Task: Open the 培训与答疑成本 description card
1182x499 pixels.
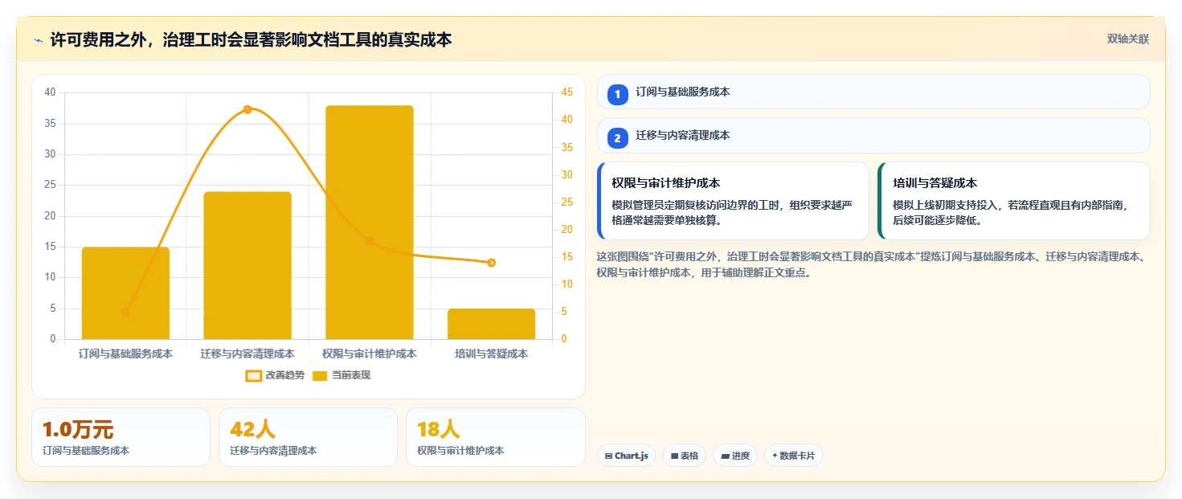Action: (x=1014, y=201)
